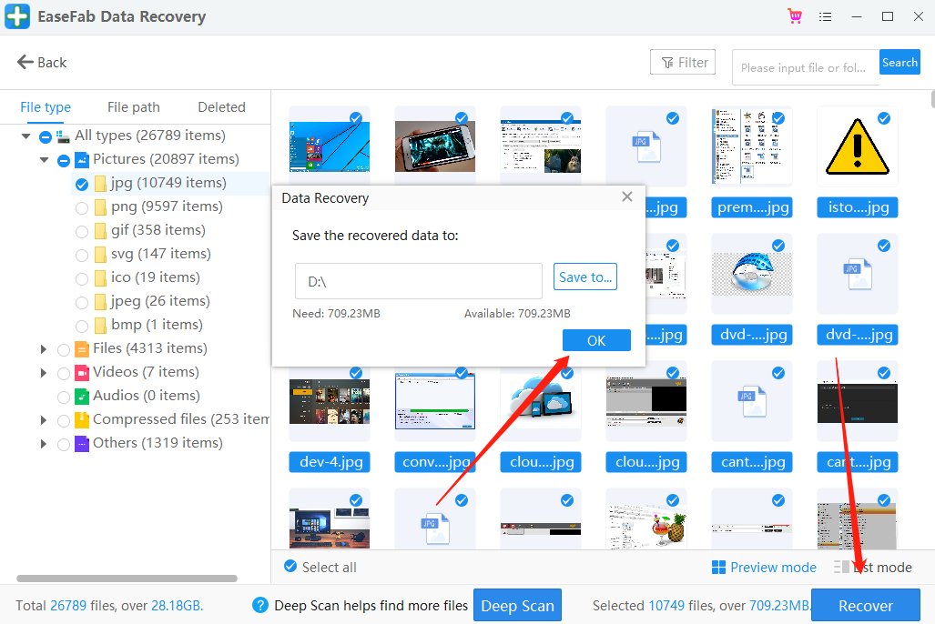This screenshot has height=624, width=935.
Task: Click the Back arrow icon
Action: click(25, 62)
